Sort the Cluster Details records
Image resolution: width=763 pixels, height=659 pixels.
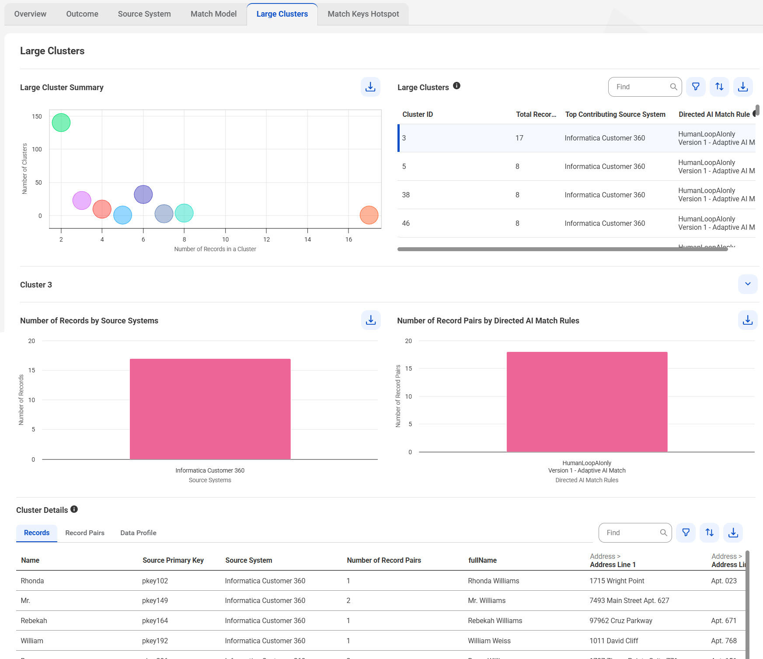click(710, 533)
